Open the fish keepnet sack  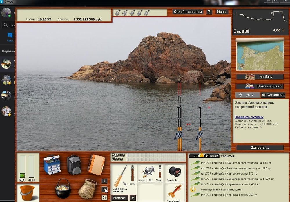tap(87, 189)
